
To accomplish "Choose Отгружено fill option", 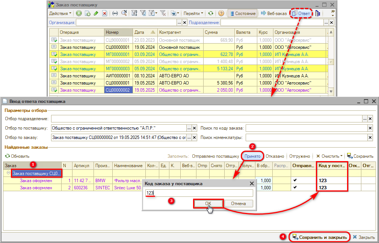I will point(300,156).
